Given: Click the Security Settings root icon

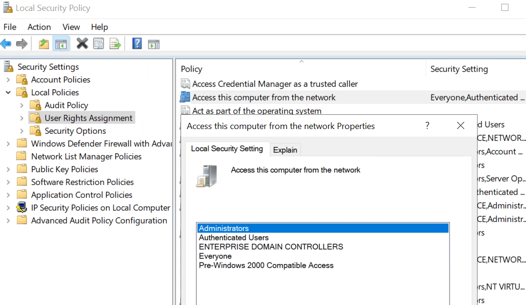Looking at the screenshot, I should pos(9,66).
